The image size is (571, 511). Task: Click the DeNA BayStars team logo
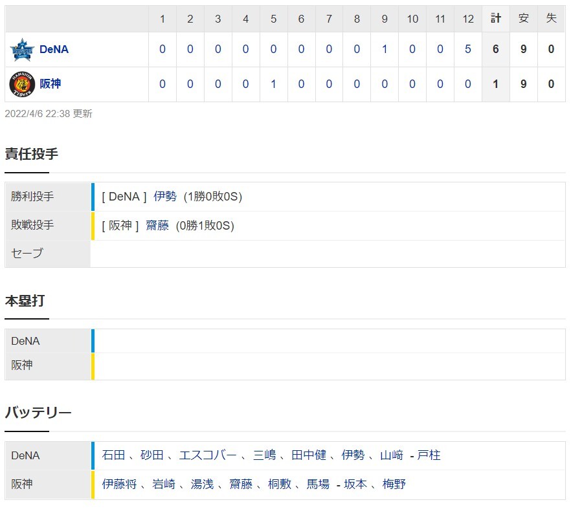click(22, 50)
